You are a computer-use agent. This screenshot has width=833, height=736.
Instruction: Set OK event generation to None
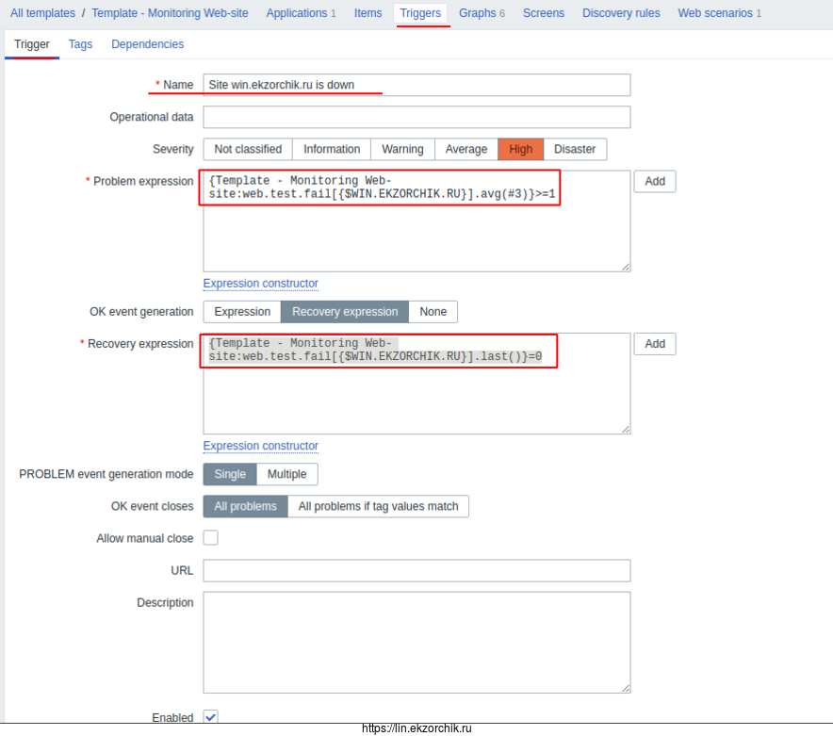point(433,312)
